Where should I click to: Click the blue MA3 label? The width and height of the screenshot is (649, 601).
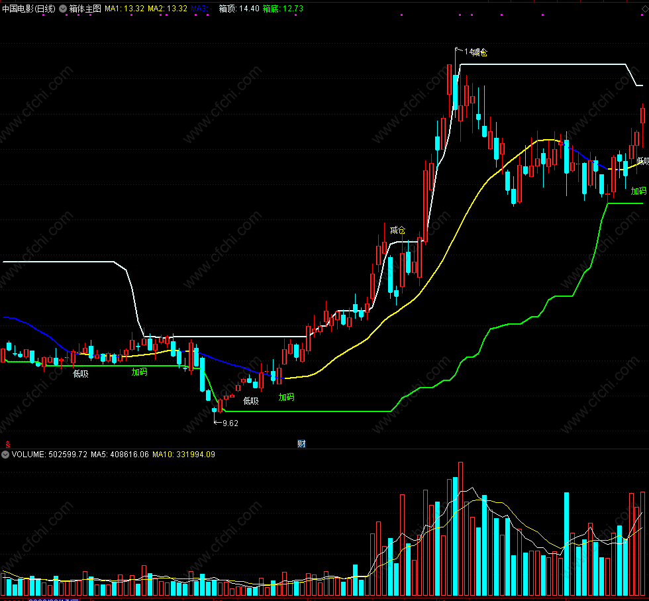point(201,9)
